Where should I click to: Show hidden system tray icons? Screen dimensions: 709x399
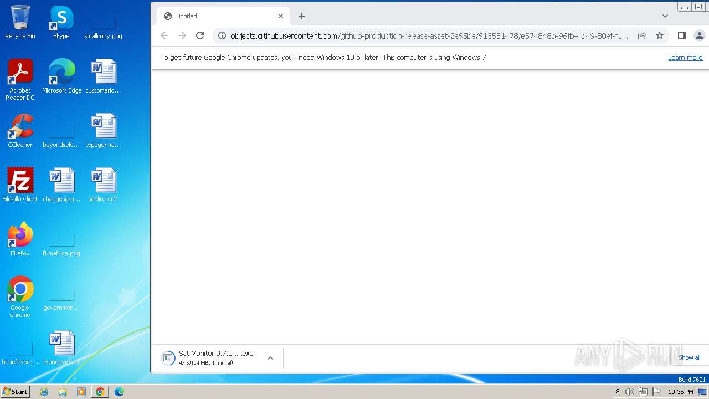click(618, 392)
